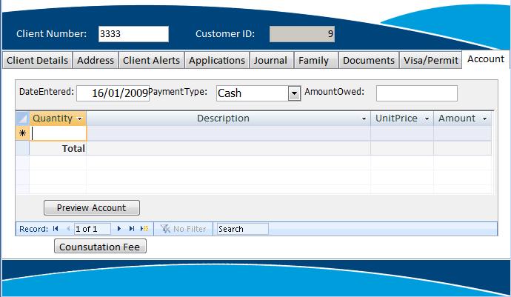Go to previous record arrow
This screenshot has height=297, width=511.
tap(68, 229)
